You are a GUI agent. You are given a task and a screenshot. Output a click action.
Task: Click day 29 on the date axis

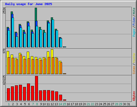(x=120, y=104)
